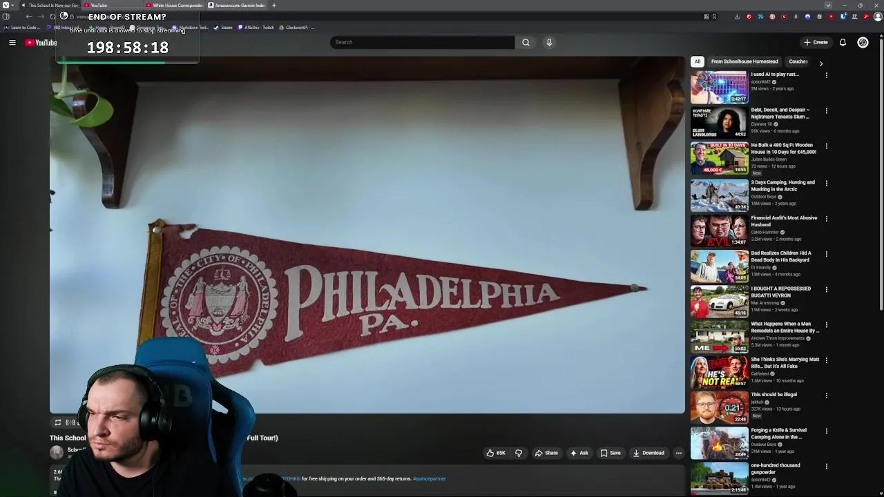Open the browser downloads icon
Image resolution: width=884 pixels, height=497 pixels.
(x=737, y=17)
